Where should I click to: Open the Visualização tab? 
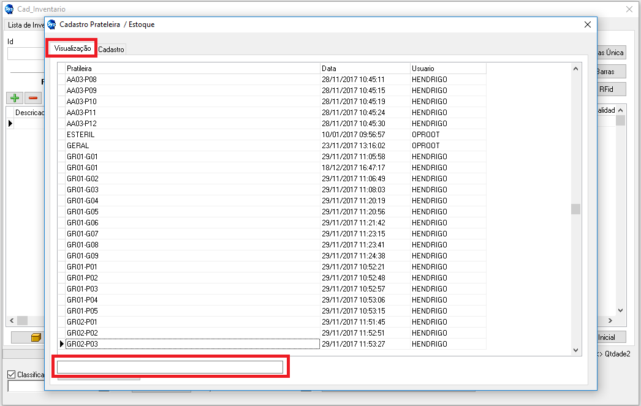[72, 48]
